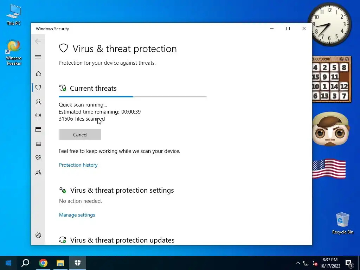Image resolution: width=360 pixels, height=270 pixels.
Task: Click tile 14 in puzzle gadget
Action: 334,86
